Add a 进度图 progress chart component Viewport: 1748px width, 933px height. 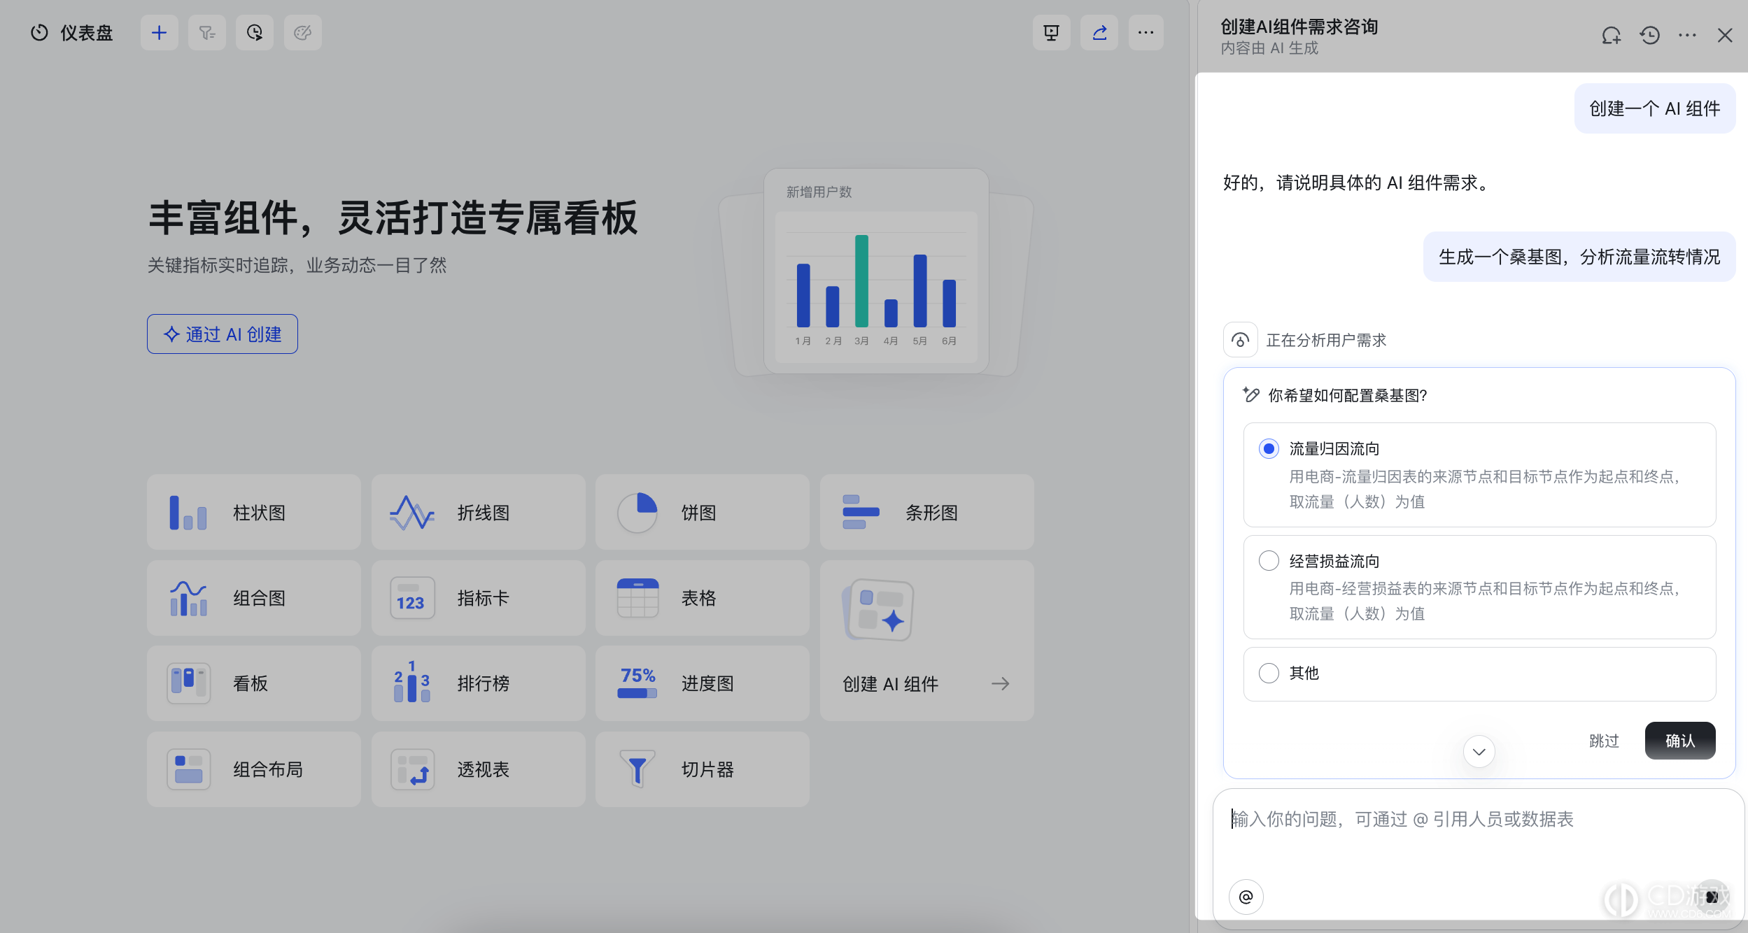pyautogui.click(x=703, y=683)
